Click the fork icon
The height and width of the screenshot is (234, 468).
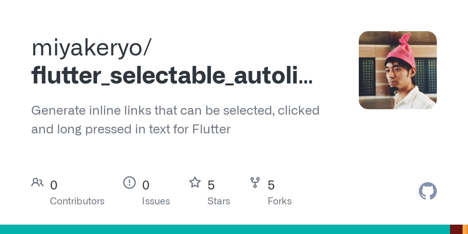point(255,183)
